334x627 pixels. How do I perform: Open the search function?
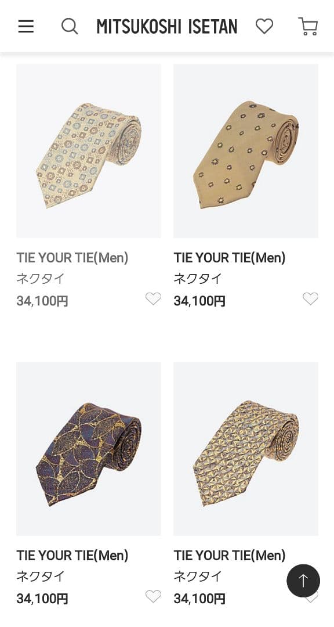pyautogui.click(x=70, y=26)
